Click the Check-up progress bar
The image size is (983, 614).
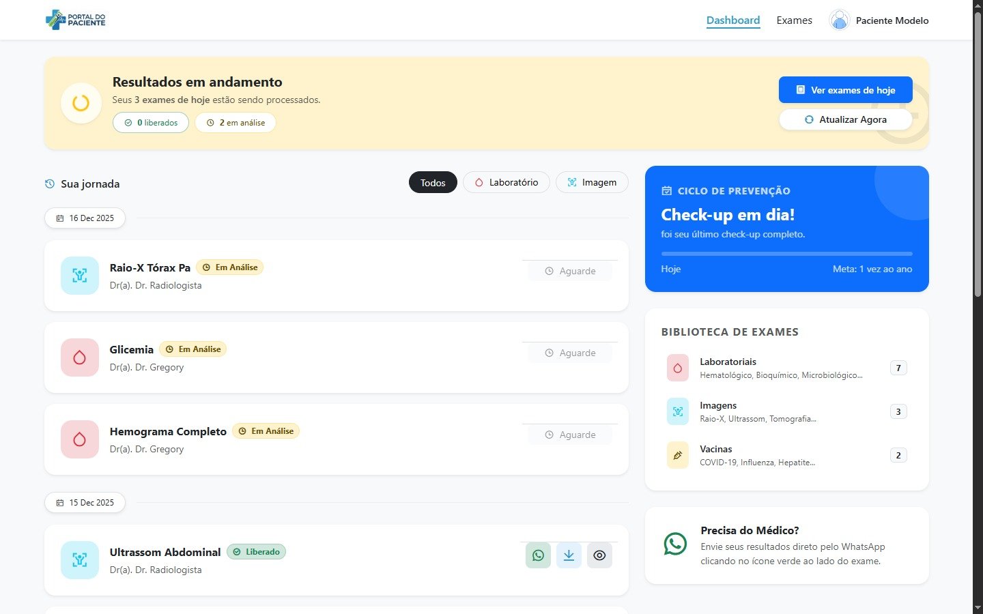pos(786,252)
